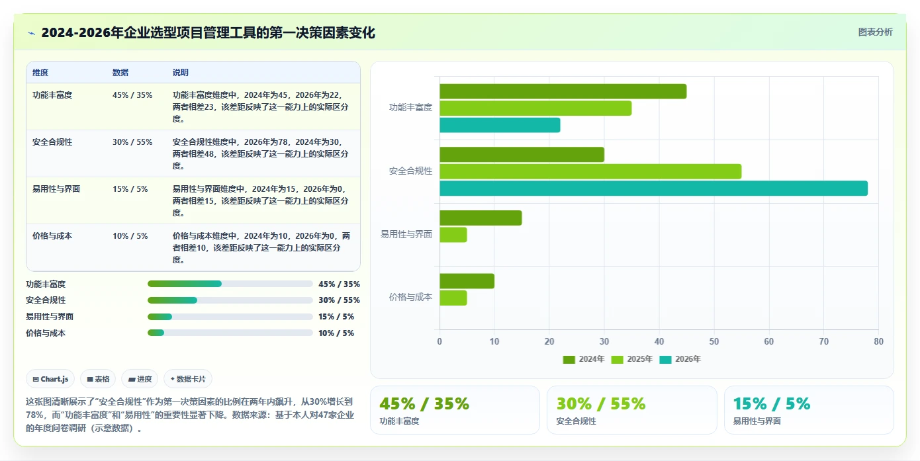Screen dimensions: 920x461
Task: Open the 安全合规性 30% / 55% data card
Action: click(632, 410)
